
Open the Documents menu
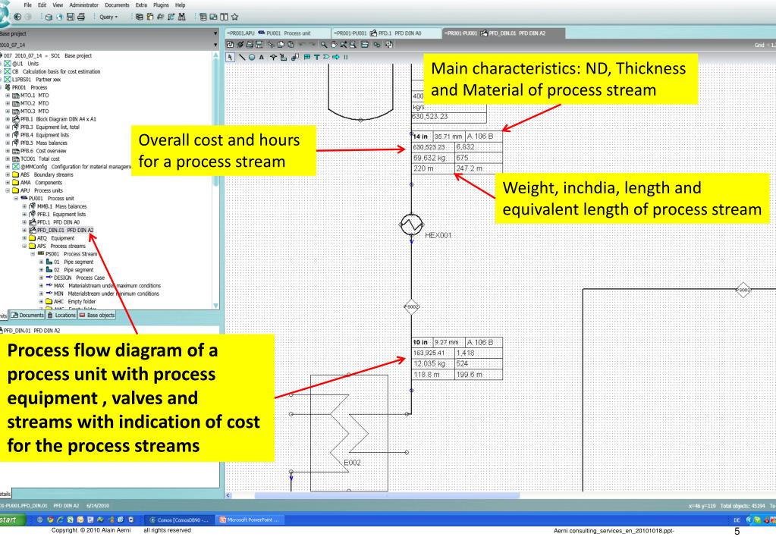click(117, 5)
